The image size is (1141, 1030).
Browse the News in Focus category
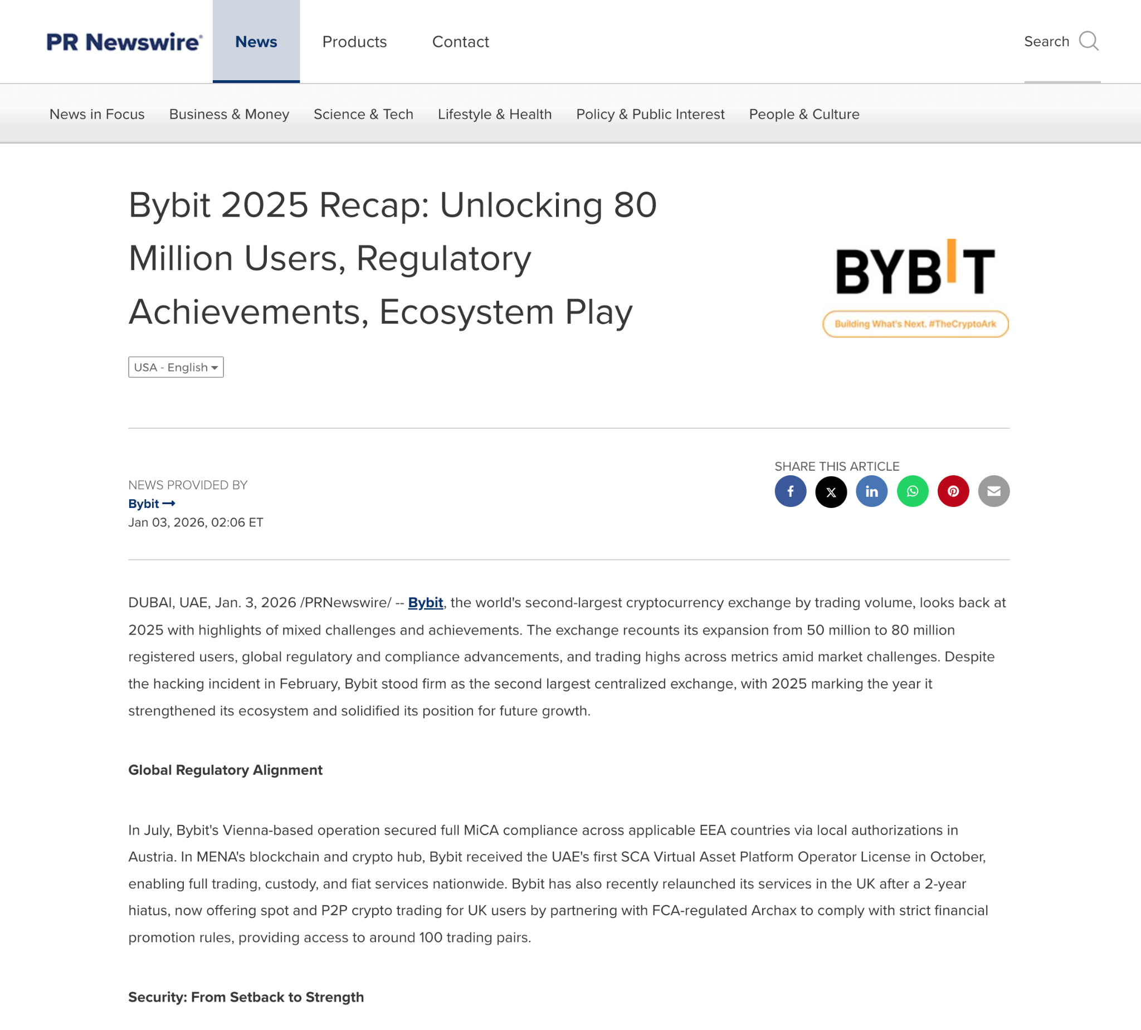96,114
